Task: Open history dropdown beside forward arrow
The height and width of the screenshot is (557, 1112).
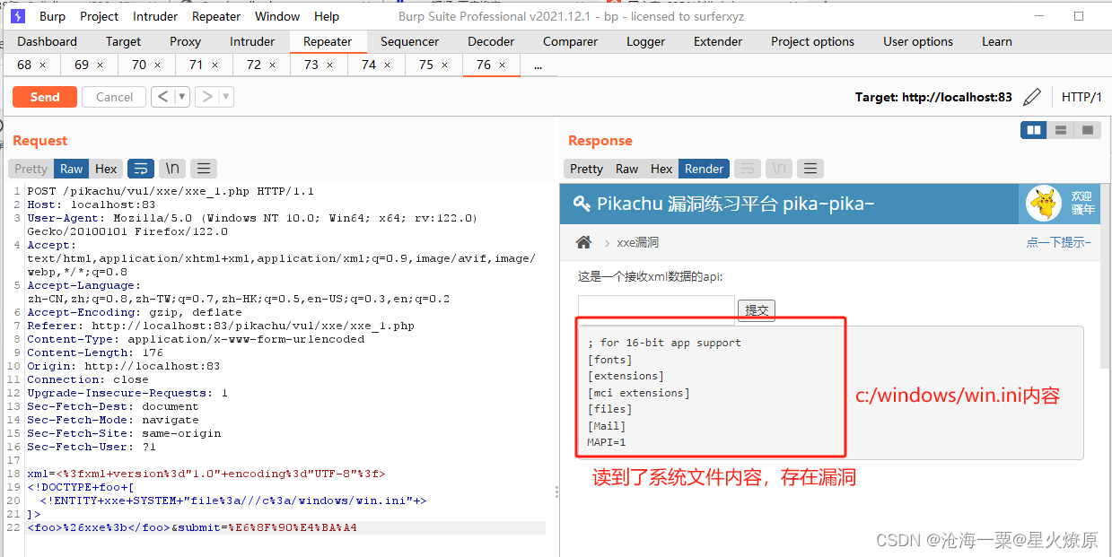Action: point(225,97)
